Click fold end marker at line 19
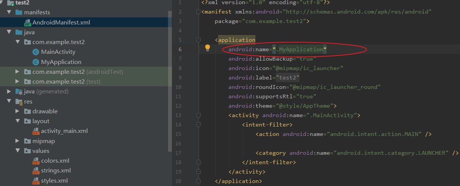 click(199, 172)
